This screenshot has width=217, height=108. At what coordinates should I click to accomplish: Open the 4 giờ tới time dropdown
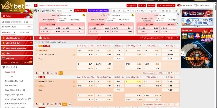(154, 11)
